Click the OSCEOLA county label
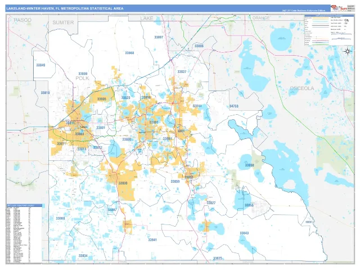The image size is (360, 270). point(301,88)
